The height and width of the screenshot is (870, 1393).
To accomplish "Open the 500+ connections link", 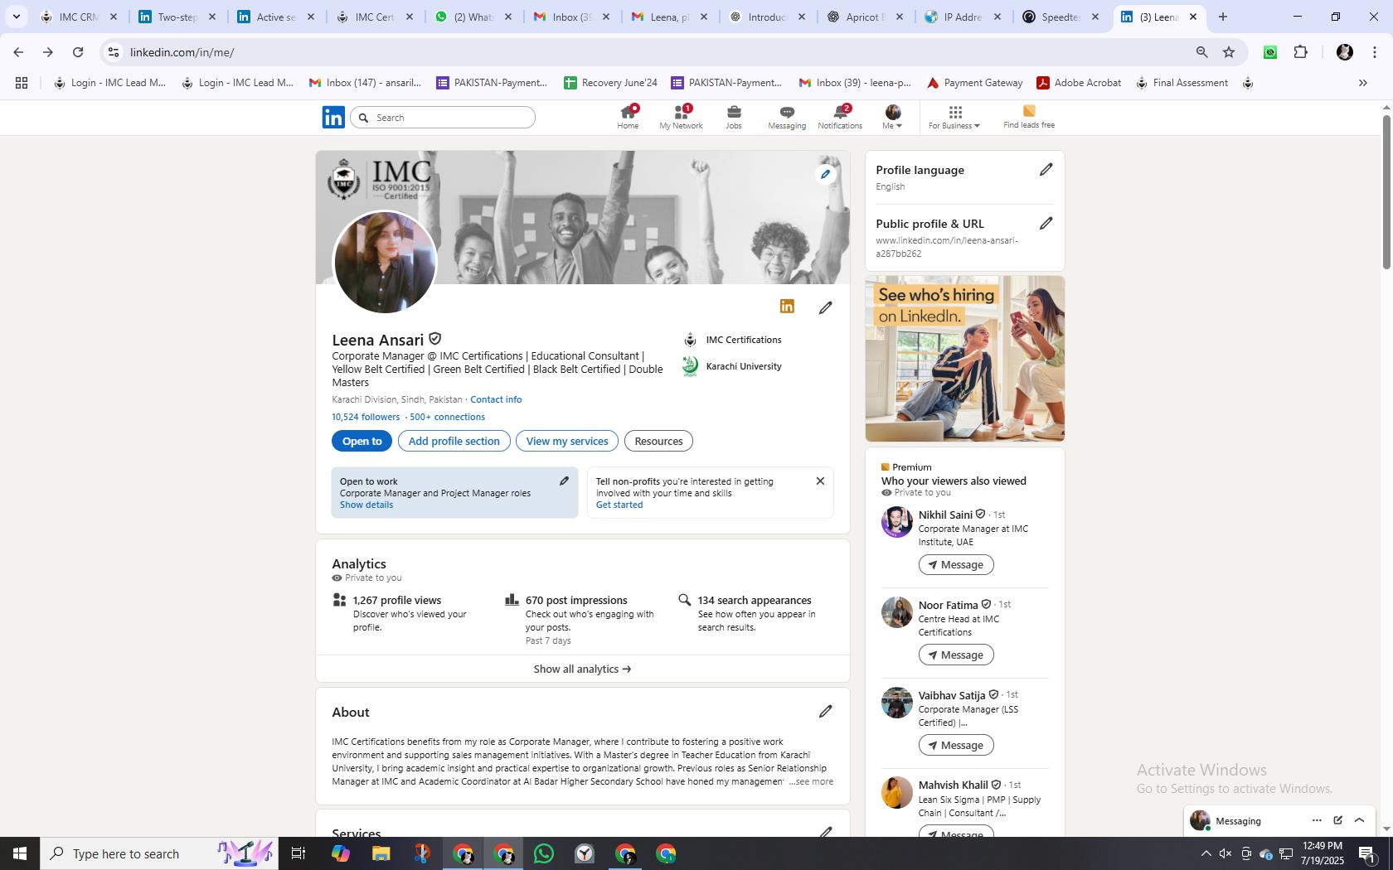I will (x=447, y=417).
